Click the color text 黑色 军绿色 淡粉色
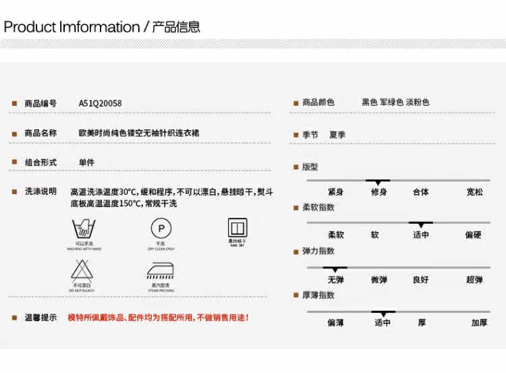Image resolution: width=506 pixels, height=373 pixels. [395, 103]
